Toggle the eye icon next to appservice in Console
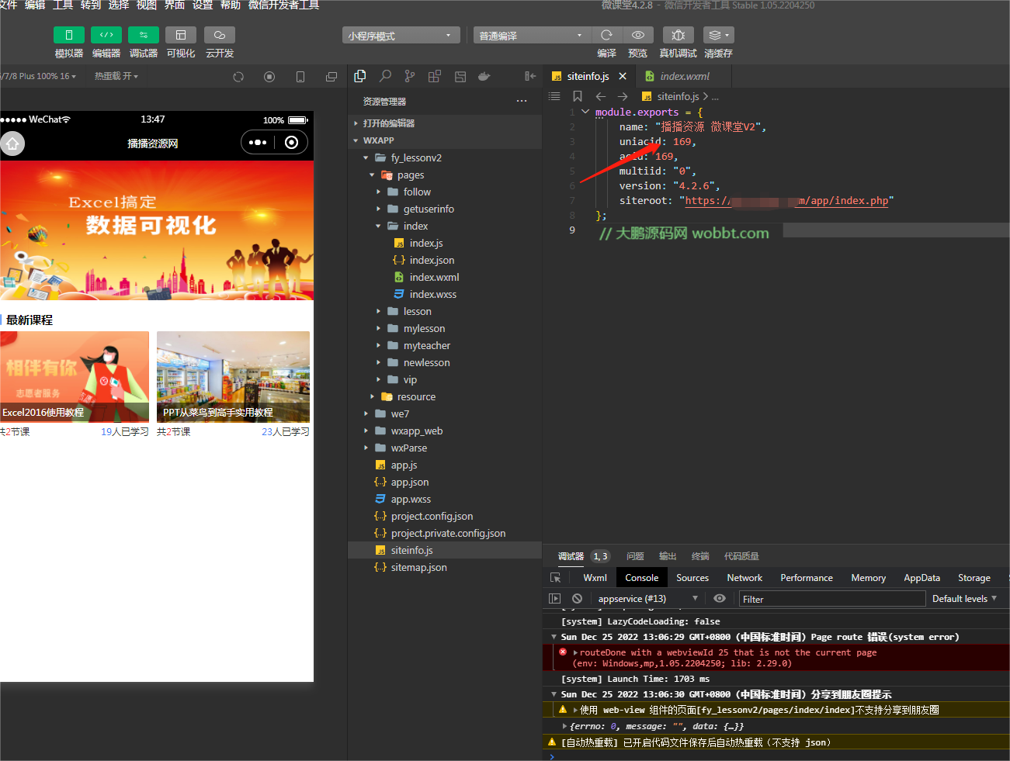Image resolution: width=1010 pixels, height=761 pixels. point(719,598)
